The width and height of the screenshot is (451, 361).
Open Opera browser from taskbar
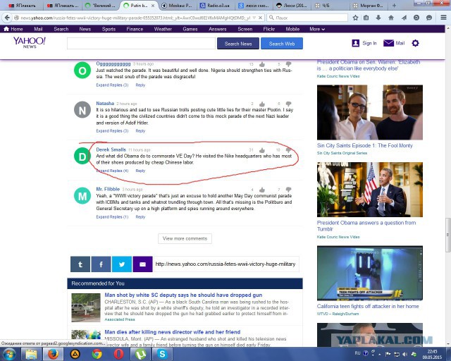point(118,354)
